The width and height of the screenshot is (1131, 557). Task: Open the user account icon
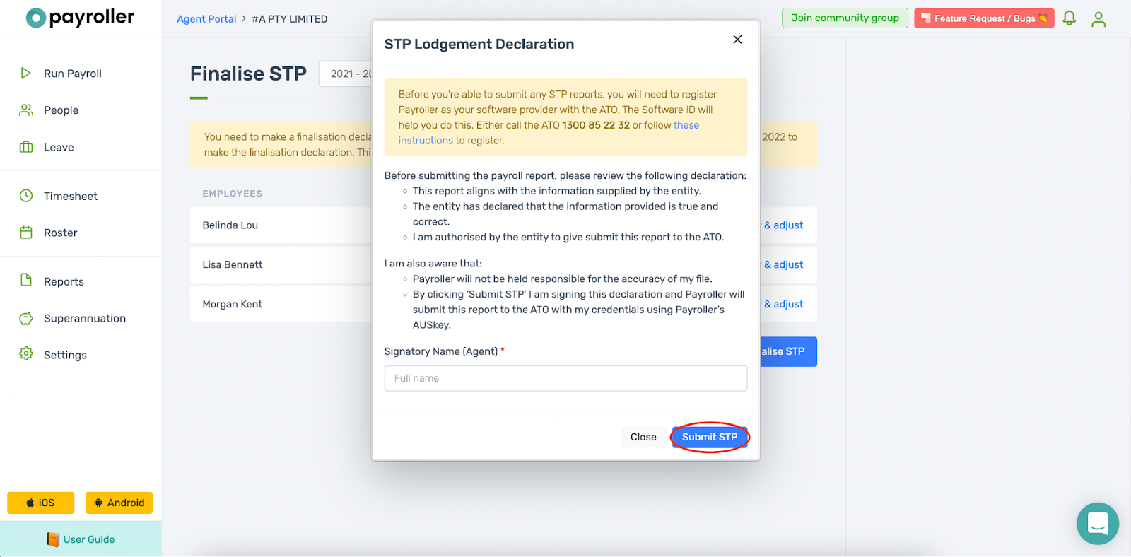tap(1098, 19)
